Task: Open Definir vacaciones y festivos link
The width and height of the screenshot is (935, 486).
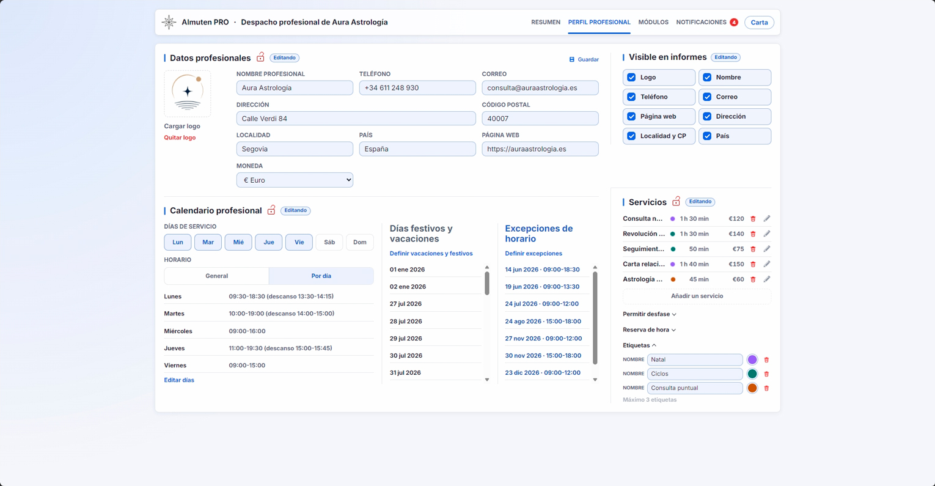Action: 431,253
